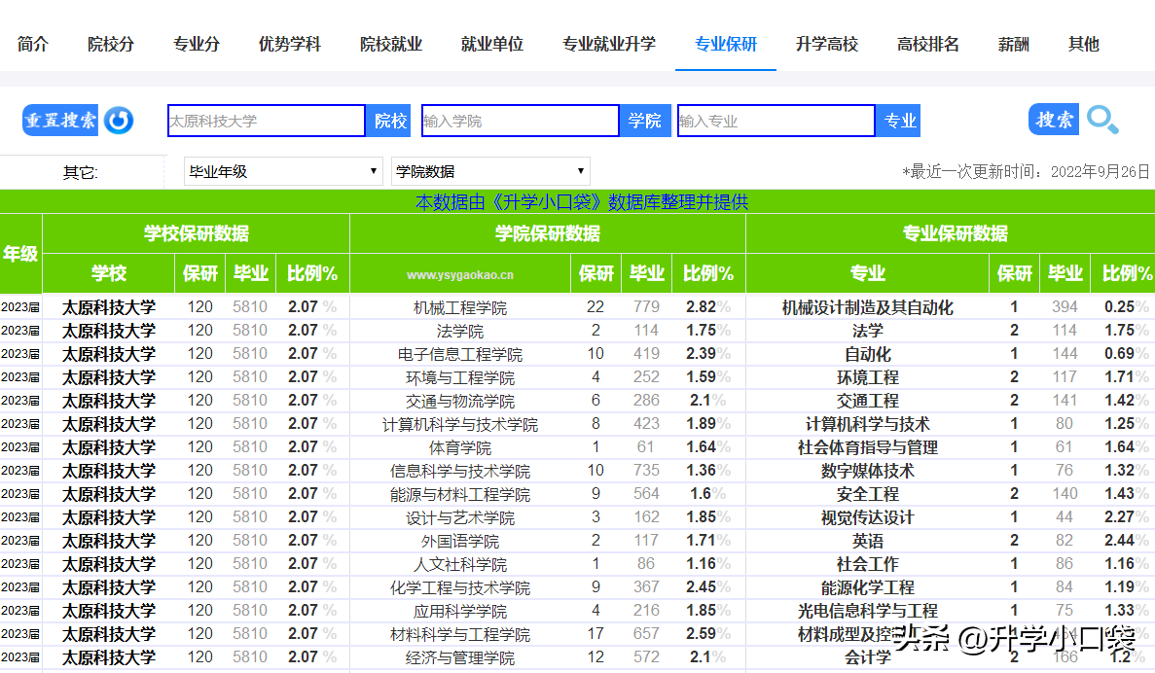Switch to the 专业就业升学 tab
This screenshot has height=673, width=1155.
pyautogui.click(x=608, y=44)
